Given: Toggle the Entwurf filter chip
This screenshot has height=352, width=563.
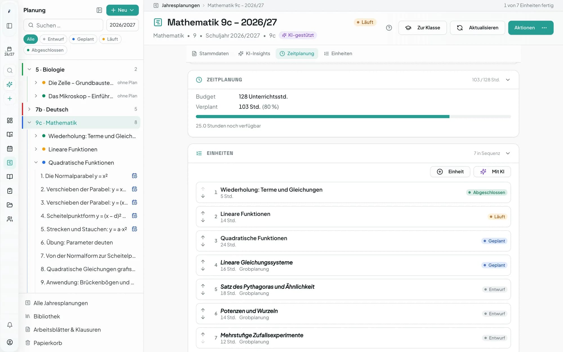Looking at the screenshot, I should (x=53, y=39).
